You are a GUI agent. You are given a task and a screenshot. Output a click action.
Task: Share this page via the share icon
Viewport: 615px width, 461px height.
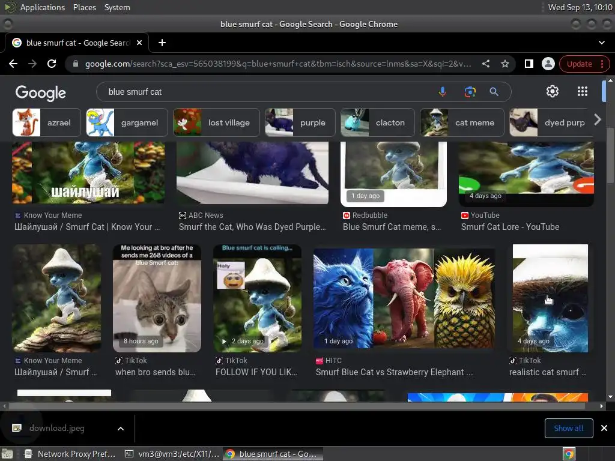485,64
